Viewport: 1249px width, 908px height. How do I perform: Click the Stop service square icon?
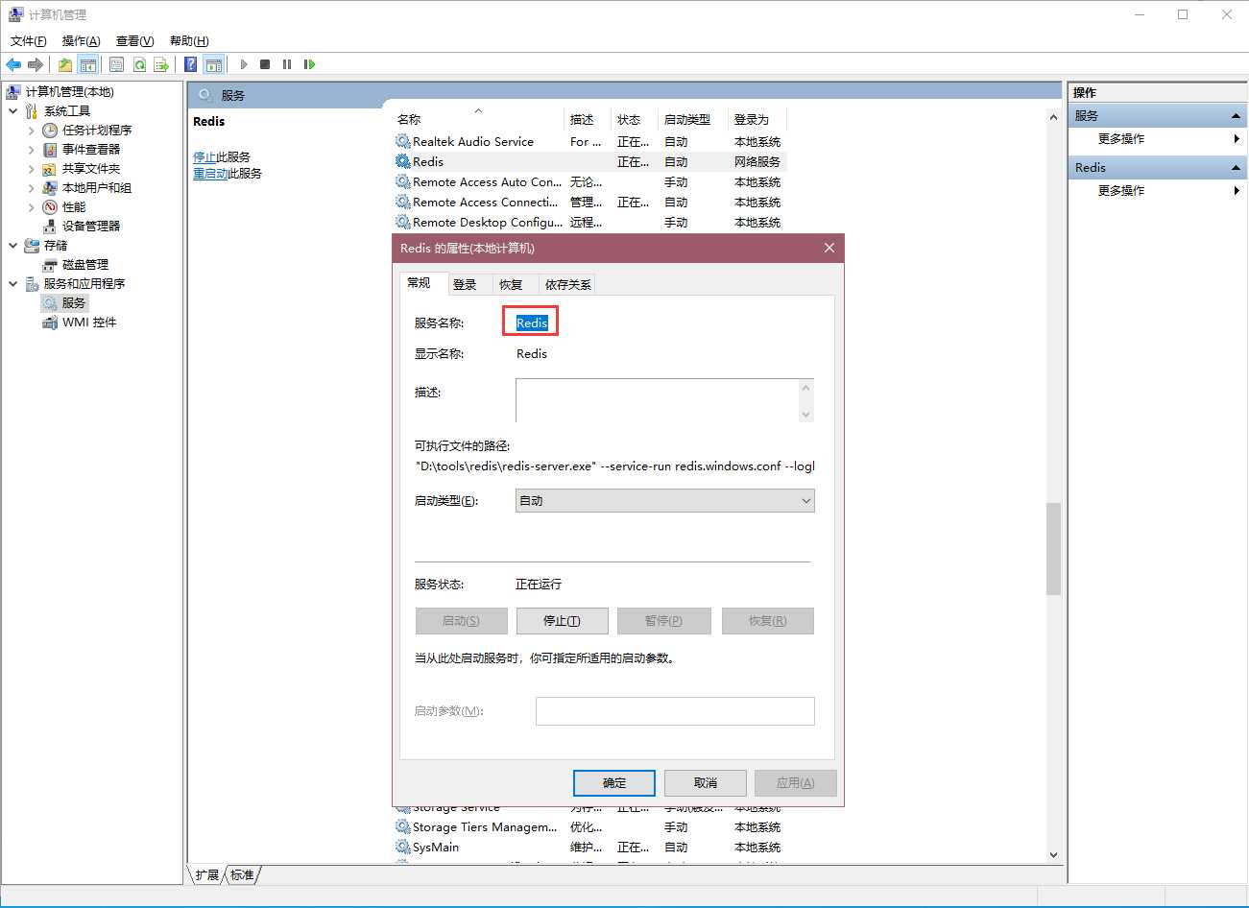point(265,64)
